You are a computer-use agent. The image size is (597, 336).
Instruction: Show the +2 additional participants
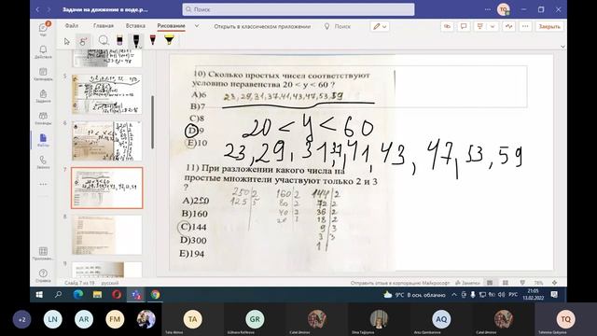tap(21, 319)
